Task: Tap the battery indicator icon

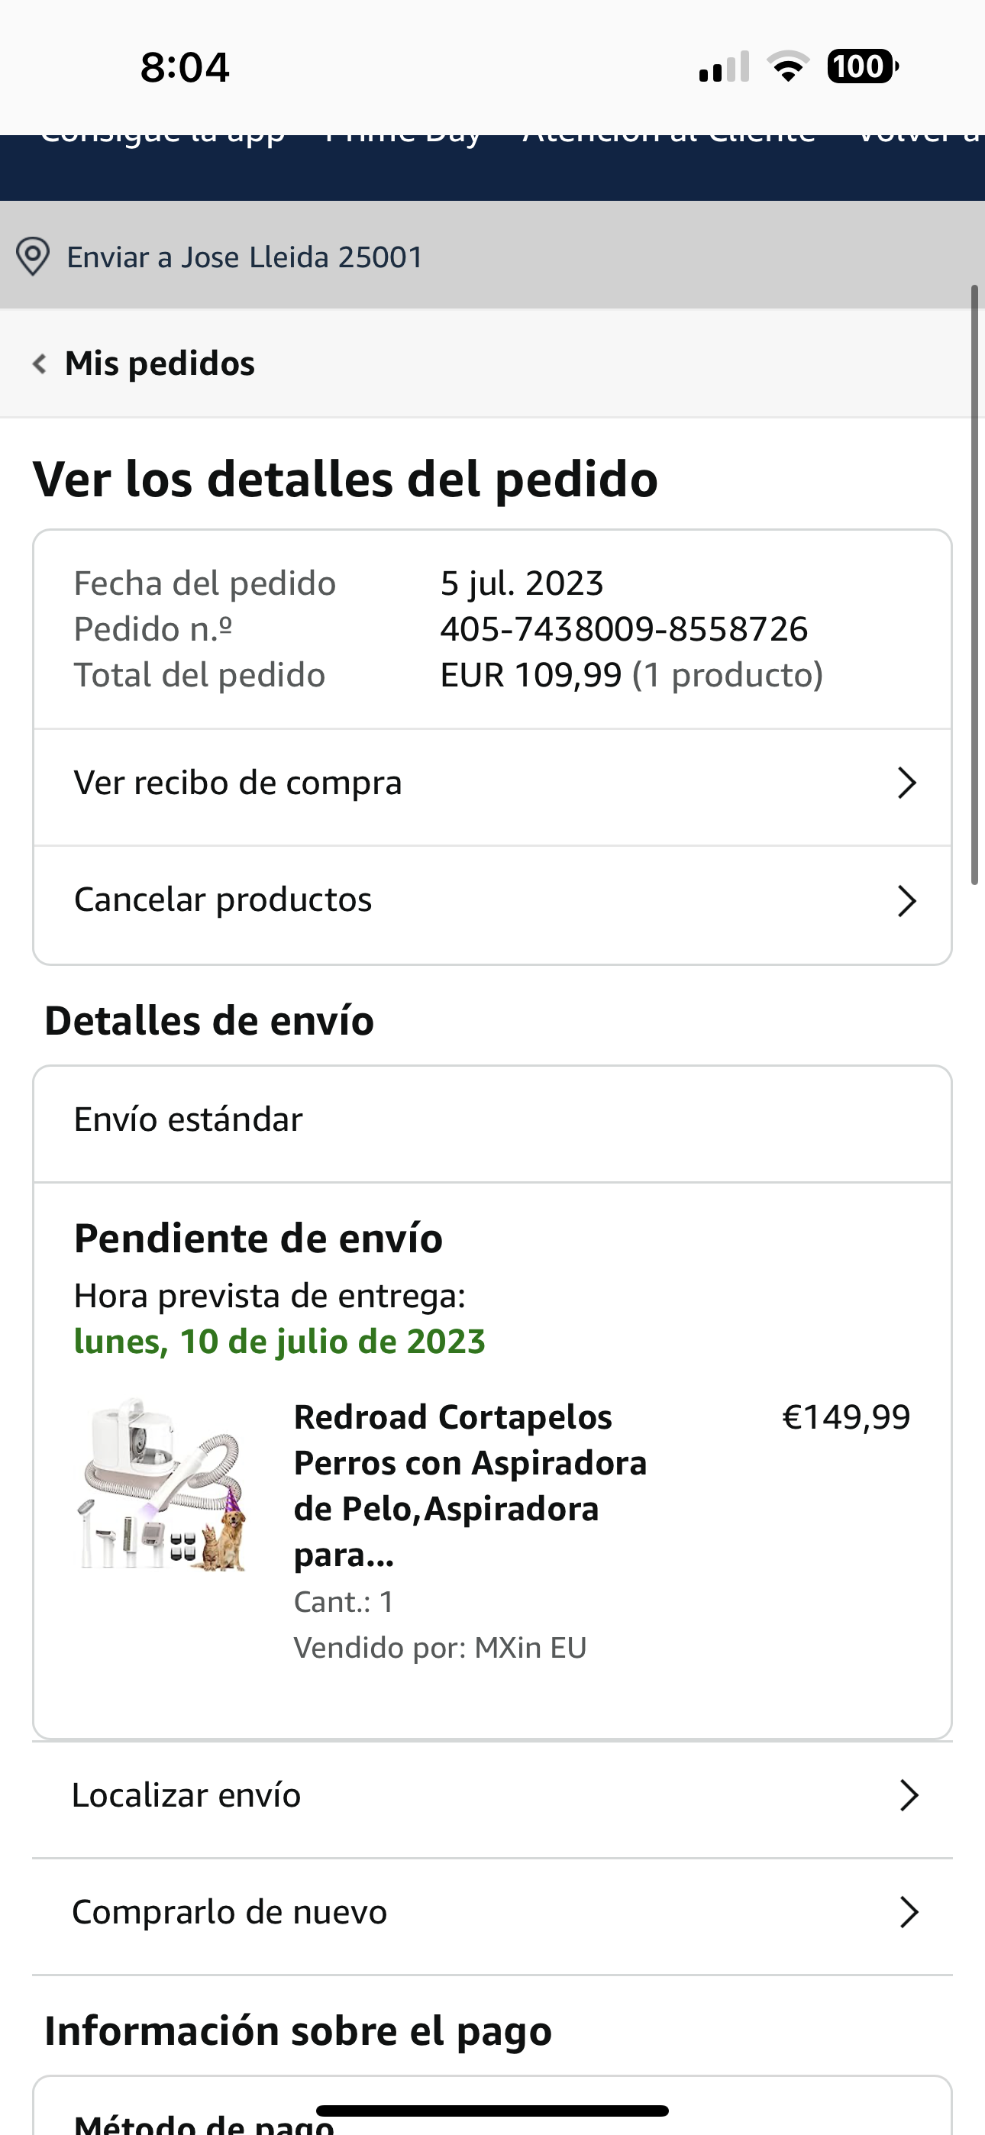Action: 862,66
